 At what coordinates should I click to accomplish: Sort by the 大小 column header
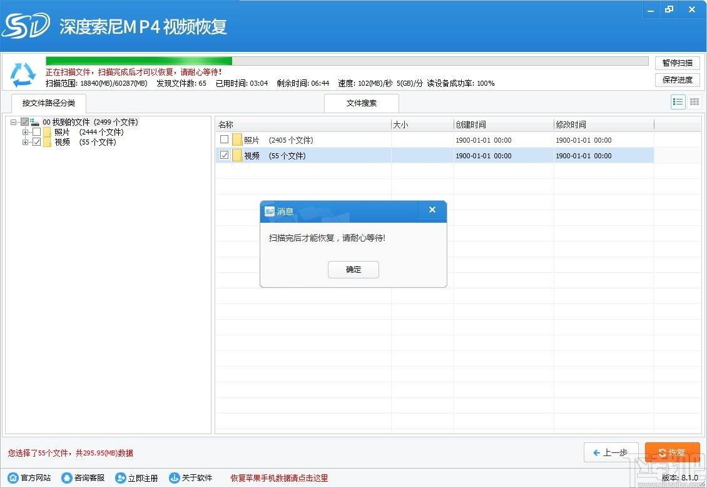point(422,125)
